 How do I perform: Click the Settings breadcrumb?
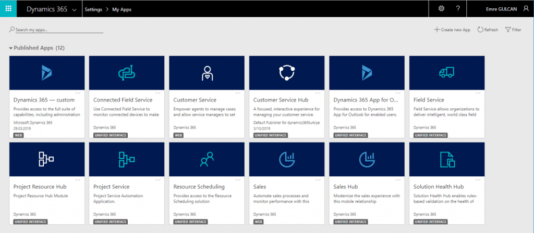93,9
